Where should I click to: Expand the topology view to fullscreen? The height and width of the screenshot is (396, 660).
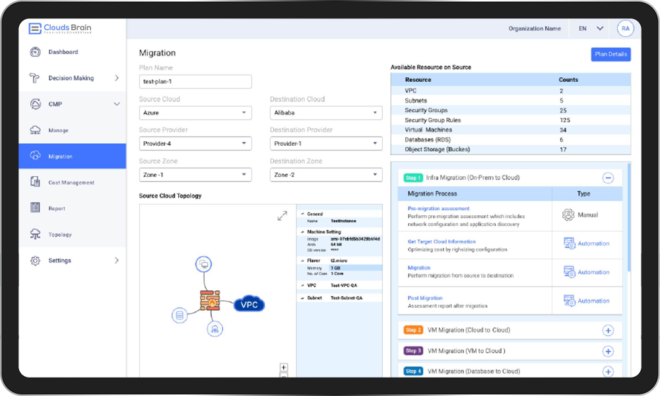pos(282,216)
